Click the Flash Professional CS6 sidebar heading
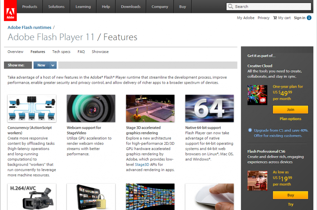The height and width of the screenshot is (210, 317). click(266, 151)
